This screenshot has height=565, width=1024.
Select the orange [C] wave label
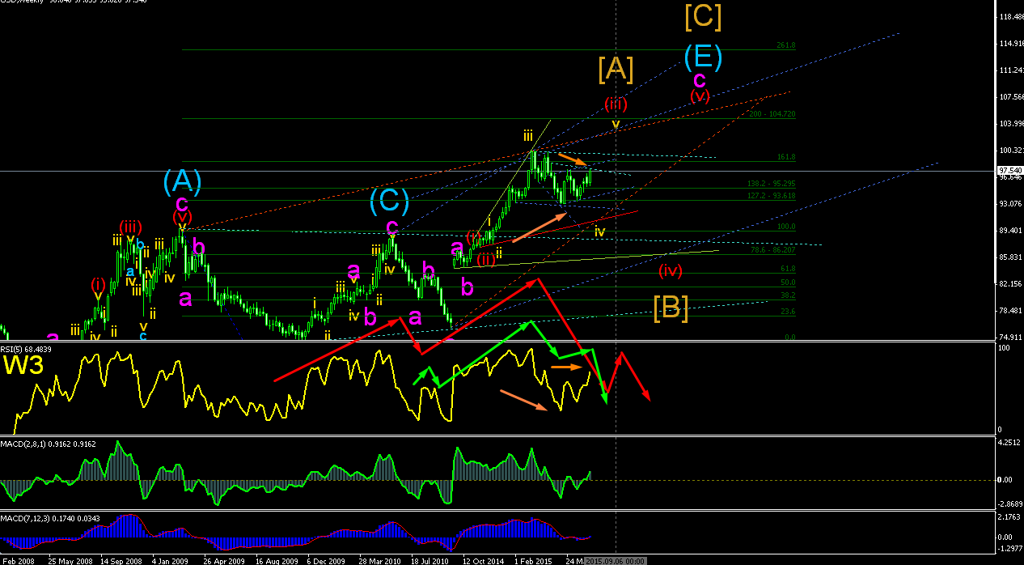[x=703, y=15]
